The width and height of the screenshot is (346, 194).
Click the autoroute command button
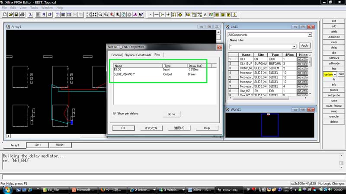click(334, 37)
